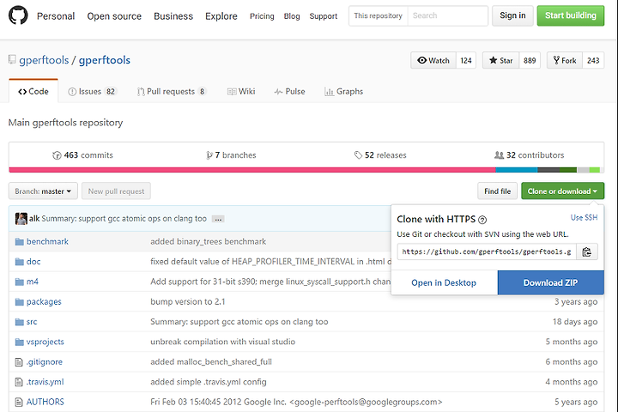Toggle the Clone or download dropdown
The width and height of the screenshot is (618, 412).
click(562, 191)
